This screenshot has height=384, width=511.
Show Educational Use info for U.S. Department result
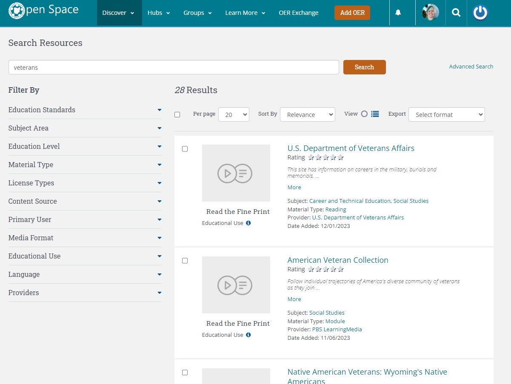click(x=248, y=223)
